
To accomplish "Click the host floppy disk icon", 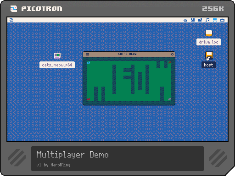I will point(209,55).
